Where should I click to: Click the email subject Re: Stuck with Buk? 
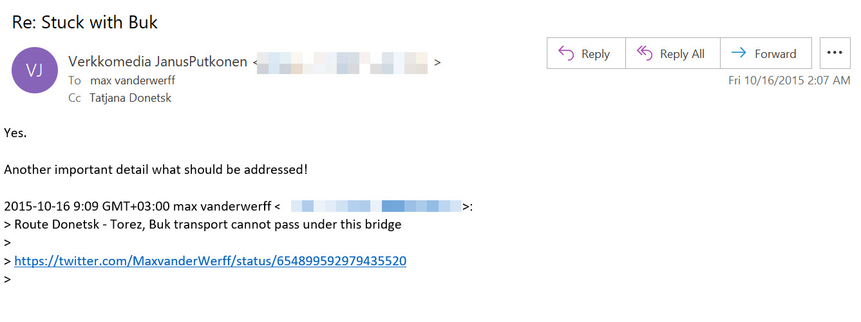85,23
